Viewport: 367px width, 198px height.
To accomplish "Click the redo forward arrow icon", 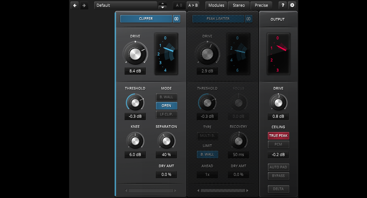I will [x=84, y=5].
